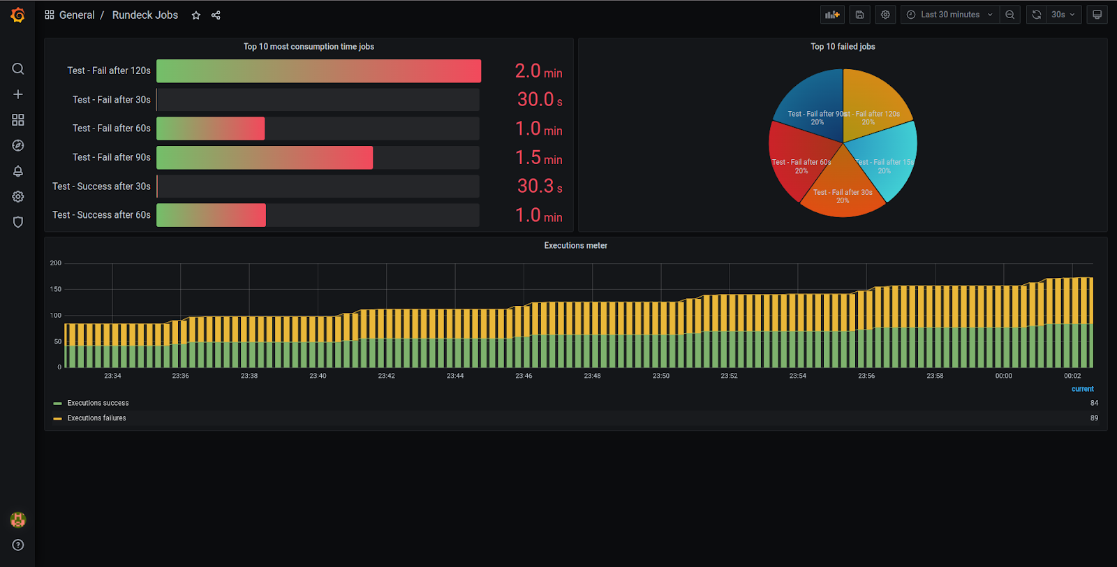Go to the General folder breadcrumb
The image size is (1117, 567).
(77, 15)
